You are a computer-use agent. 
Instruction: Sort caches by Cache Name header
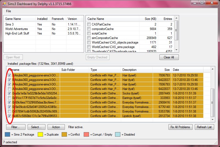113,19
